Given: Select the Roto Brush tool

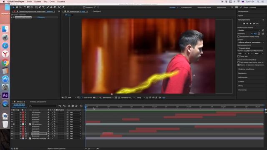Looking at the screenshot, I should (x=59, y=7).
